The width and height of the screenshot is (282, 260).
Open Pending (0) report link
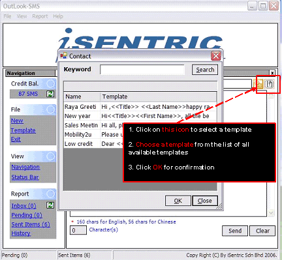pyautogui.click(x=27, y=215)
